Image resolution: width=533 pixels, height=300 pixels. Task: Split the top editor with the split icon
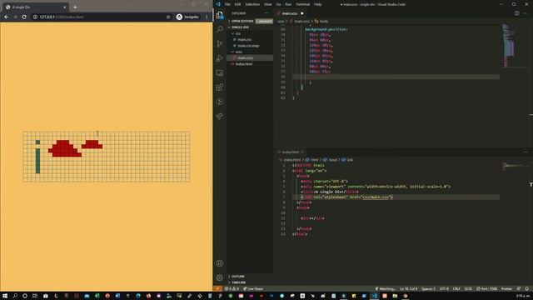point(516,13)
